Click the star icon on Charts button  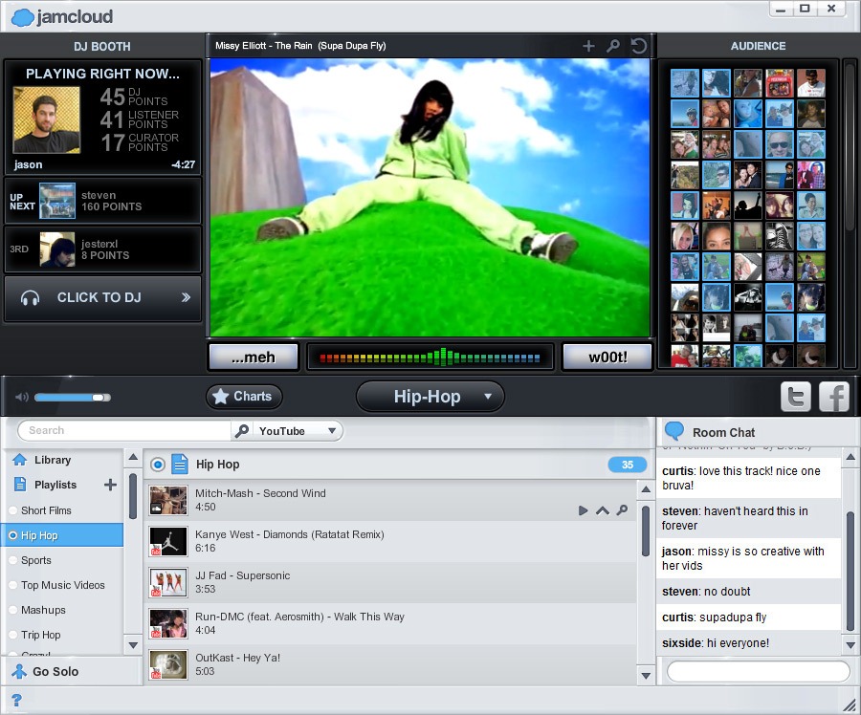pyautogui.click(x=220, y=396)
